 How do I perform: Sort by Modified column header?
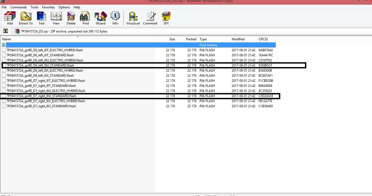[x=244, y=39]
